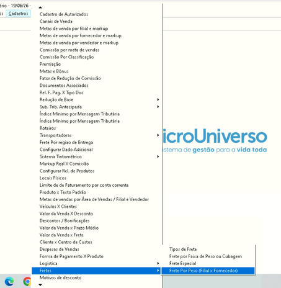281x288 pixels.
Task: Choose Frete por Faixa de Peso ou Cubagem
Action: [x=208, y=256]
